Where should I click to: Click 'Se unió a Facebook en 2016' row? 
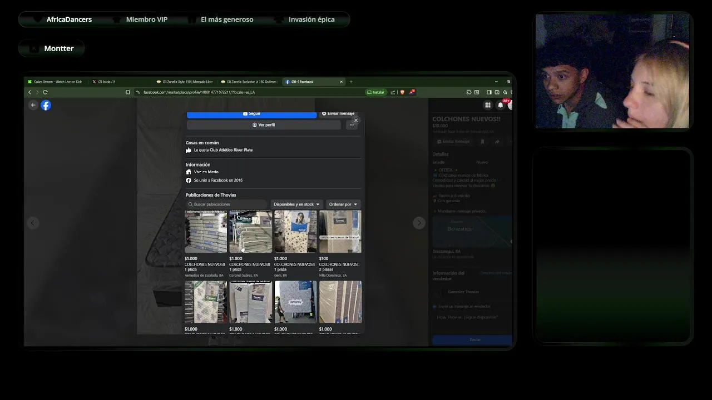coord(214,181)
